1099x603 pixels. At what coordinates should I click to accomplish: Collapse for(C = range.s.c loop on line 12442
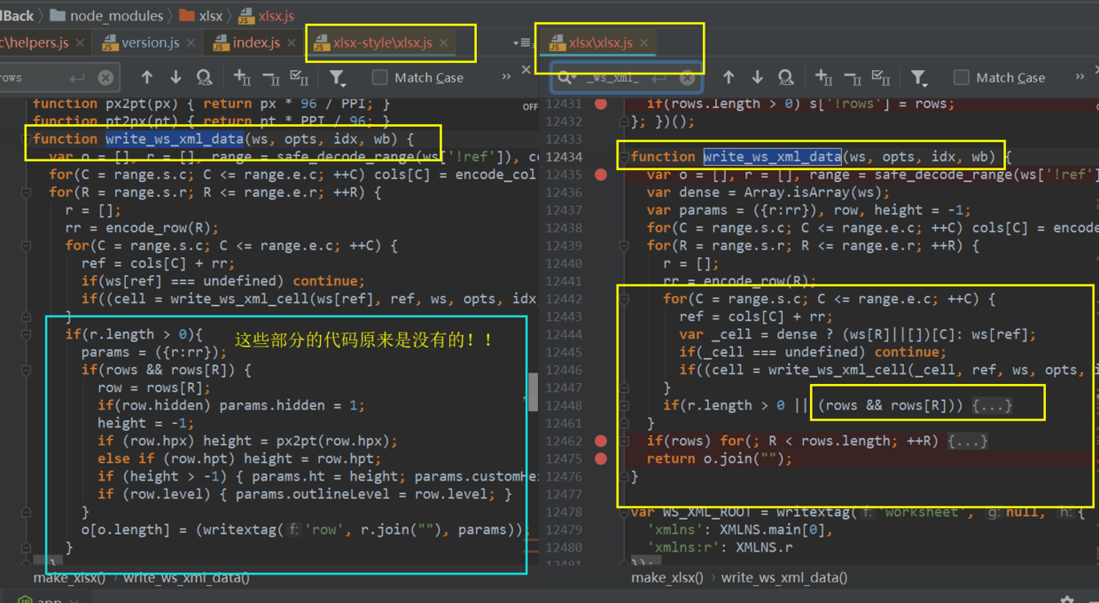coord(624,299)
